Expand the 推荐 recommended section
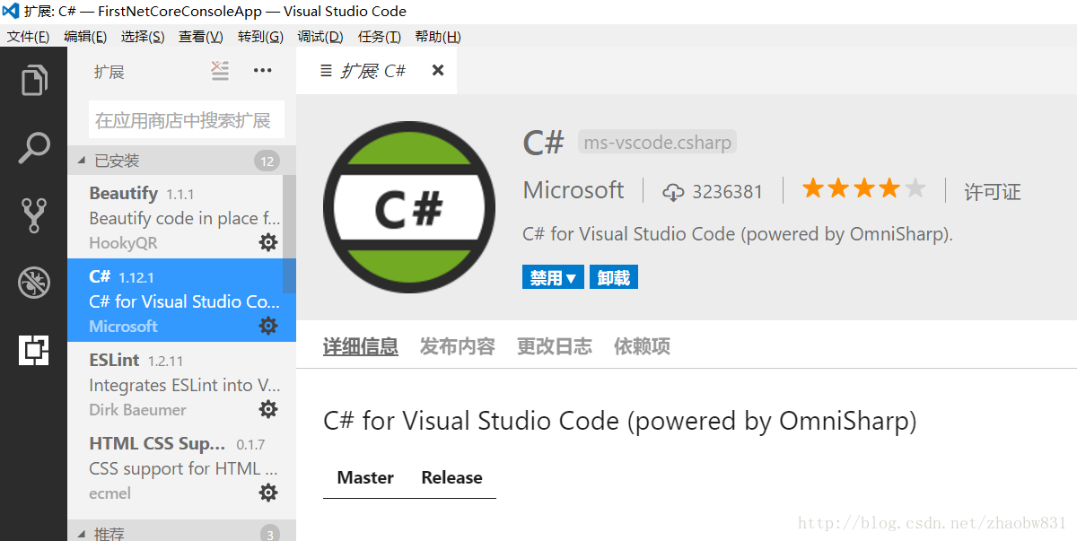Screen dimensions: 1077x541 click(x=181, y=532)
